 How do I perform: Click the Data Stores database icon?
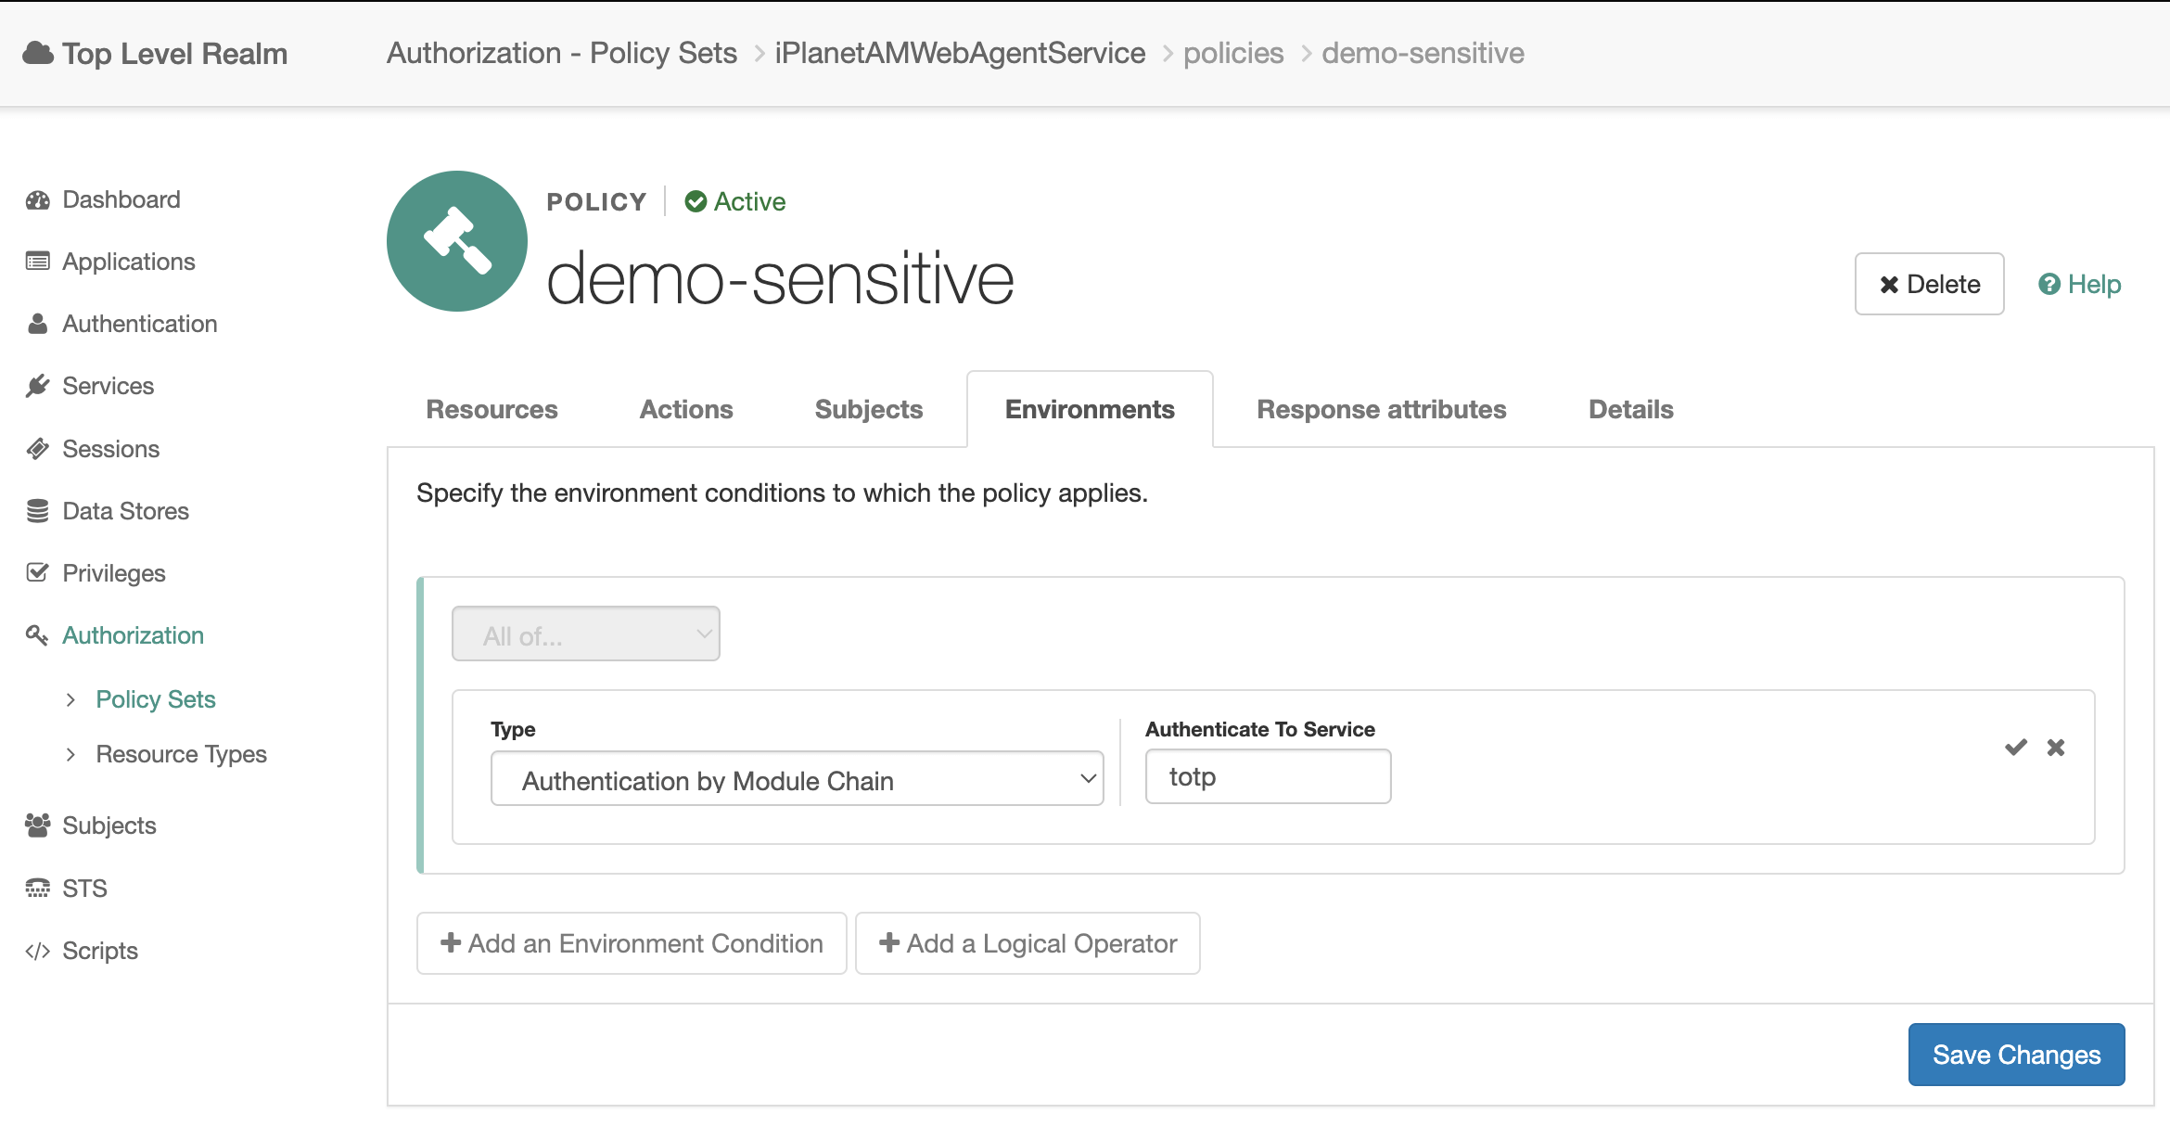coord(37,511)
